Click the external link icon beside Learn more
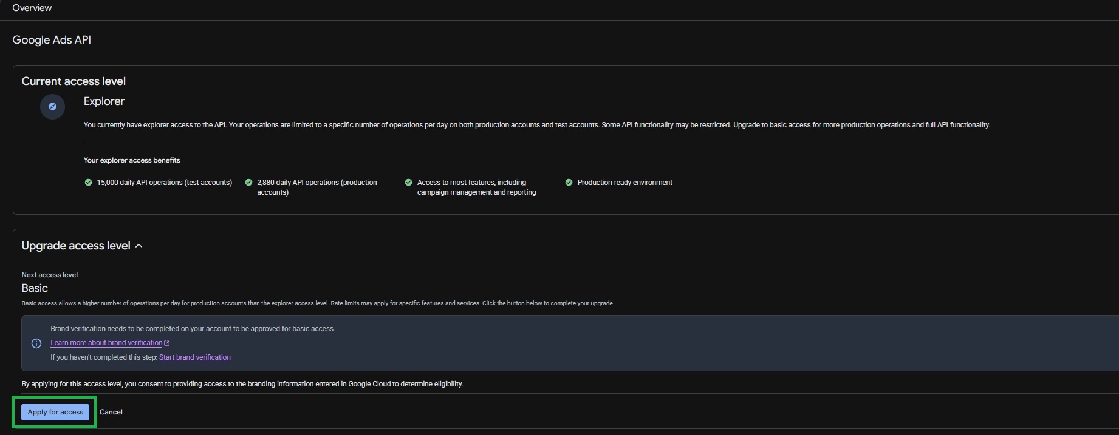Image resolution: width=1119 pixels, height=435 pixels. (x=167, y=343)
